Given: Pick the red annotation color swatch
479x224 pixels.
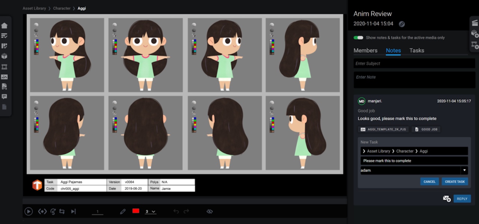Looking at the screenshot, I should coord(136,211).
